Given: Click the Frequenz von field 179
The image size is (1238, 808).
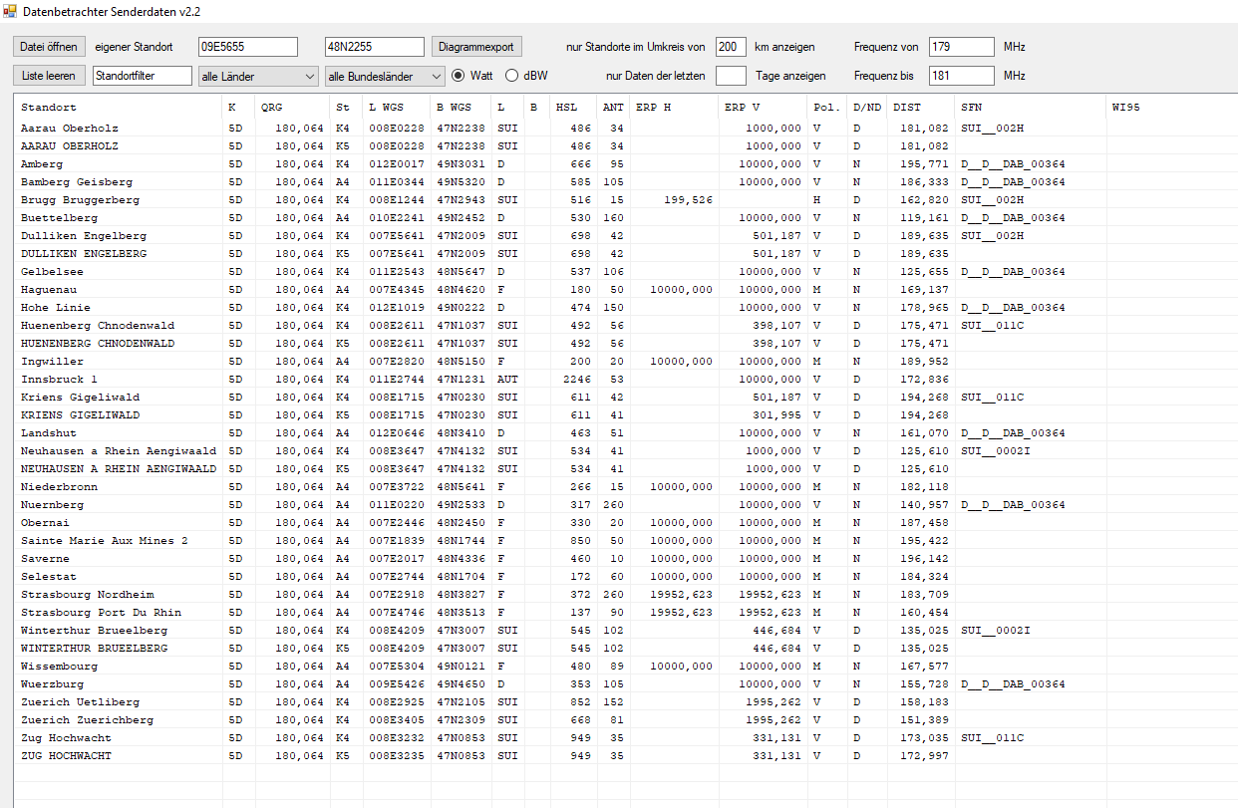Looking at the screenshot, I should [x=961, y=47].
